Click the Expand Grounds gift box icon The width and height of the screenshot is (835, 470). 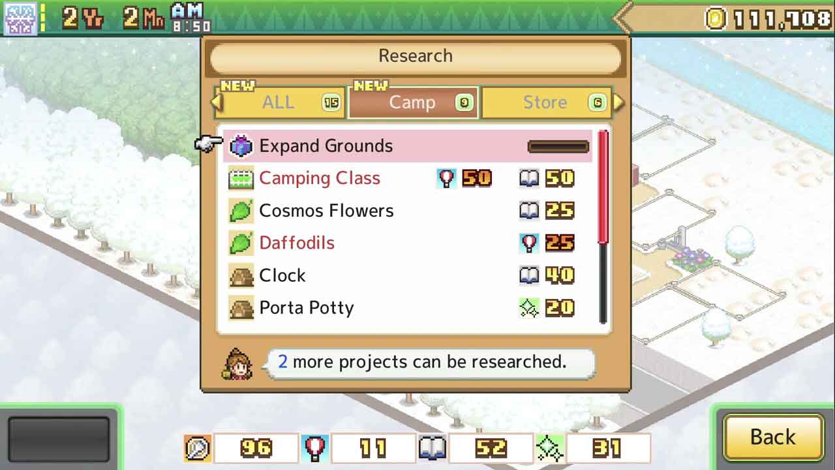241,146
